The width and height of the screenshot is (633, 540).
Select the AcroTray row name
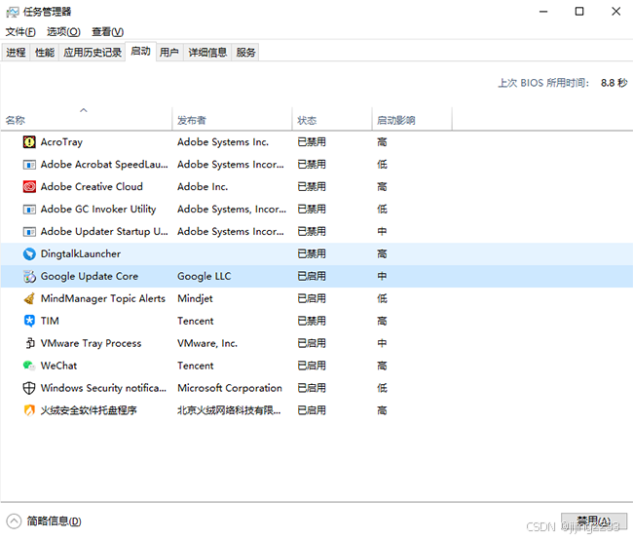tap(61, 142)
